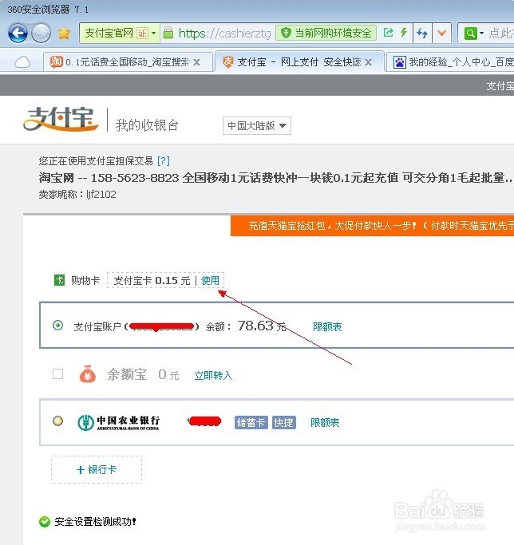514x545 pixels.
Task: Open 限额表 link for 支付宝账户
Action: (327, 326)
